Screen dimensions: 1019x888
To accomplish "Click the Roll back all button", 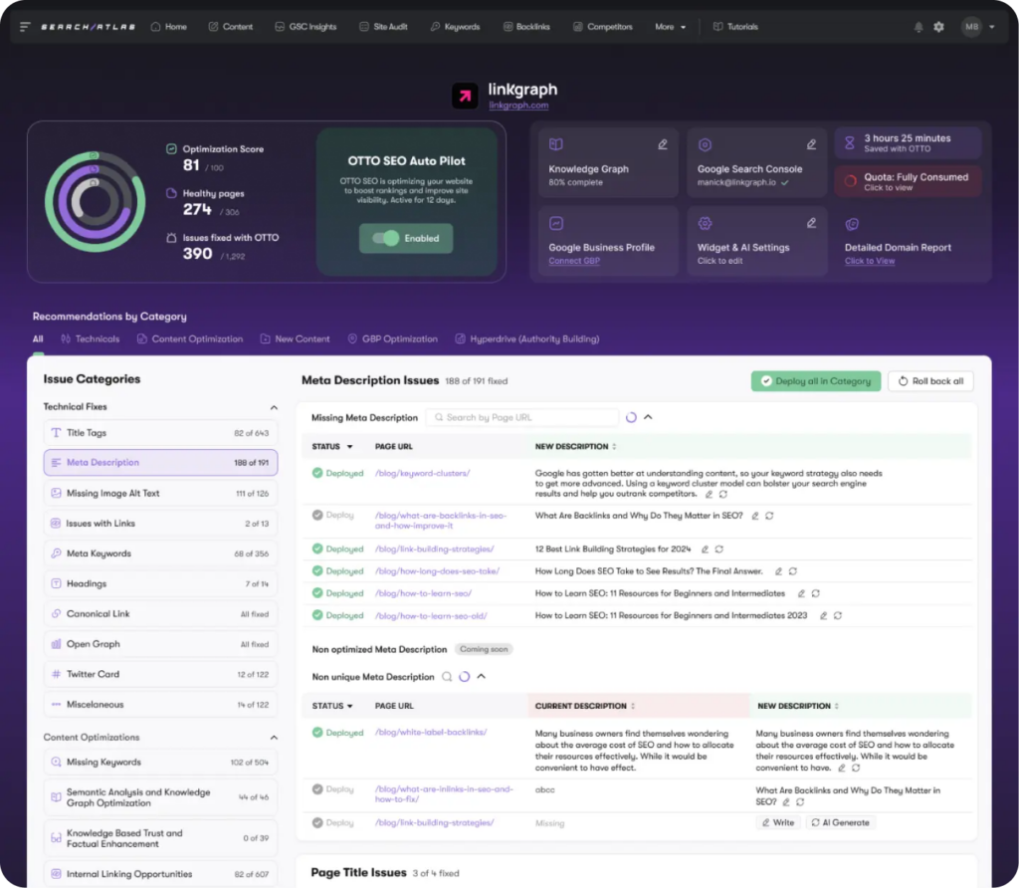I will [x=929, y=381].
